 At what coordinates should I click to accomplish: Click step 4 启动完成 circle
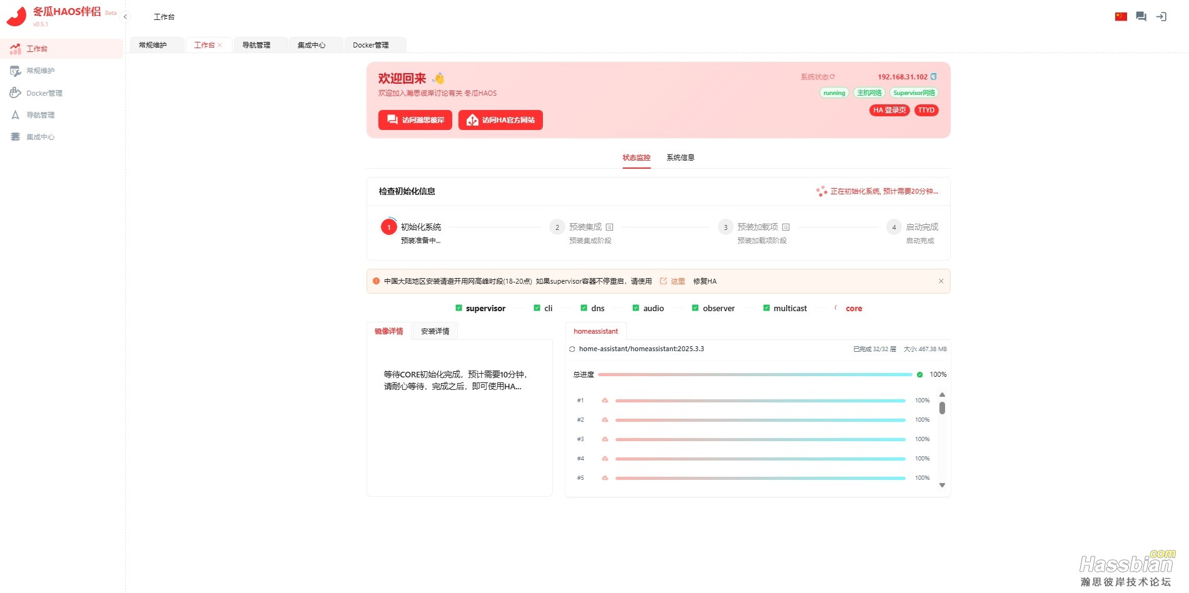894,227
